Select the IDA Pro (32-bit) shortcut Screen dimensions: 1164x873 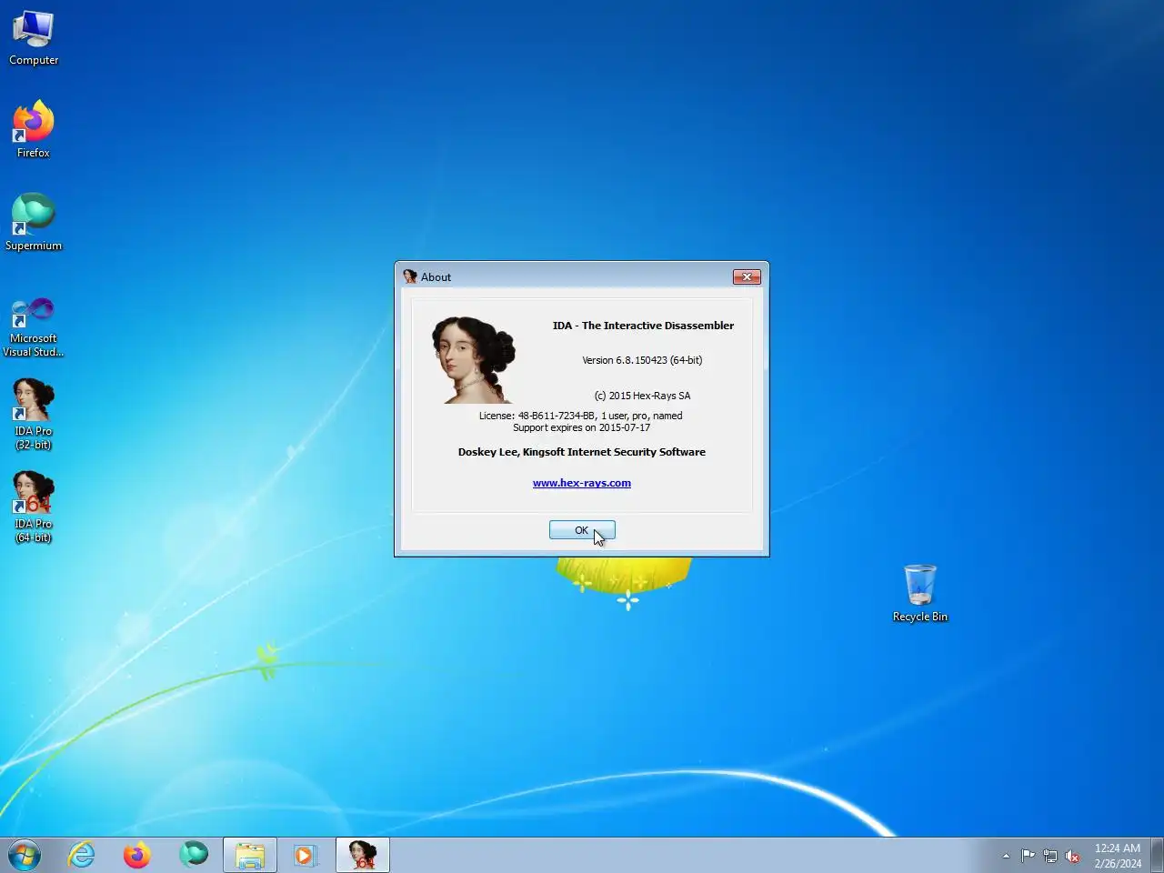(34, 415)
